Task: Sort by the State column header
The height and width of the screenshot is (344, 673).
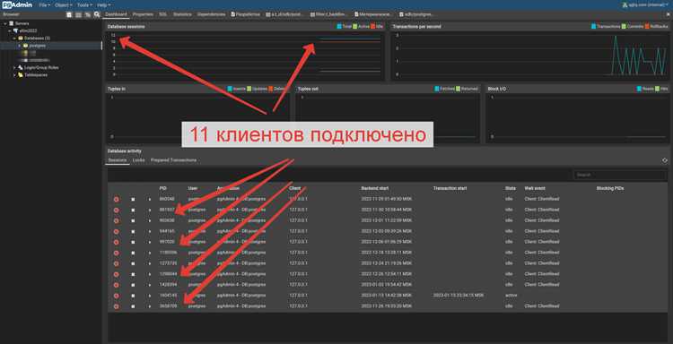Action: (511, 188)
